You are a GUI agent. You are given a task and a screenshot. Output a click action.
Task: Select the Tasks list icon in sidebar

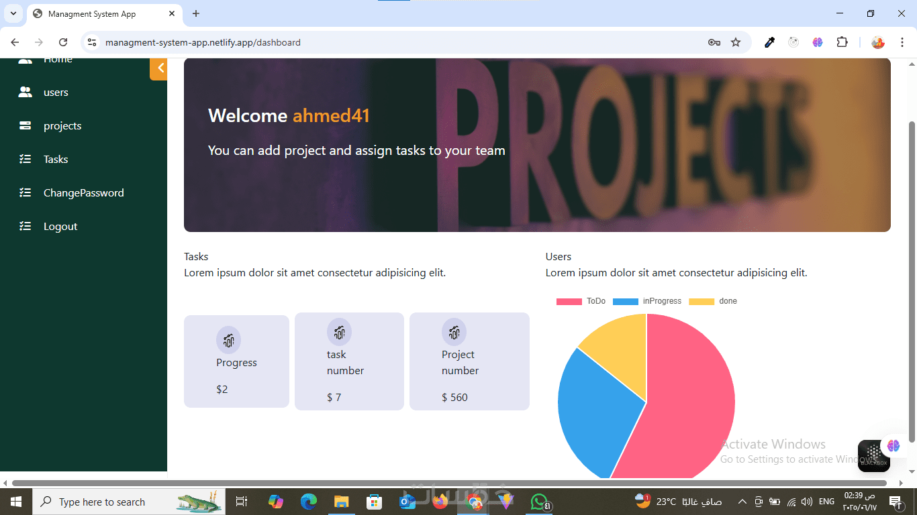[x=26, y=160]
